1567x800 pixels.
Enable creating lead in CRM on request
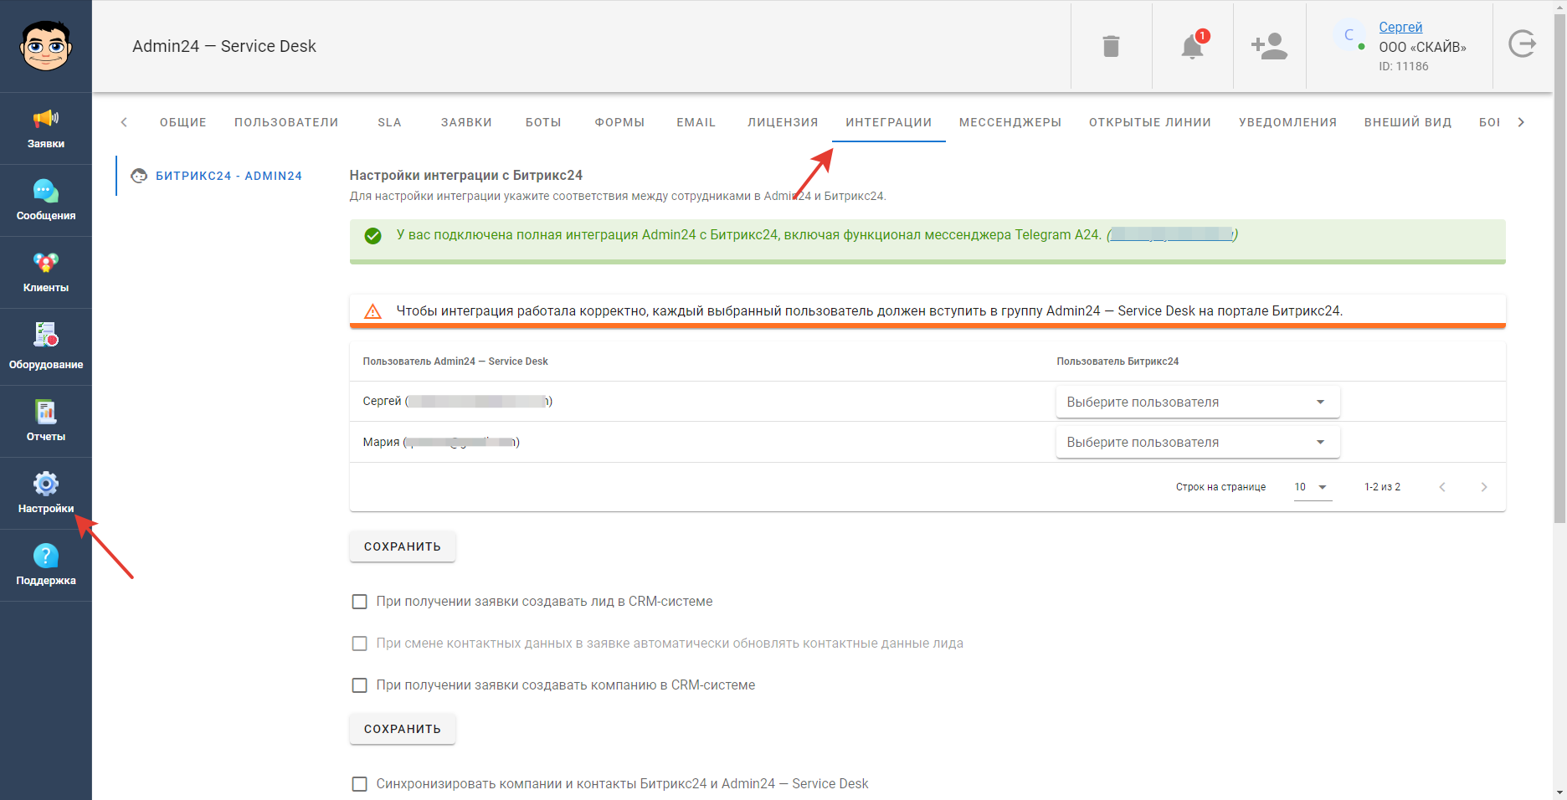point(360,602)
